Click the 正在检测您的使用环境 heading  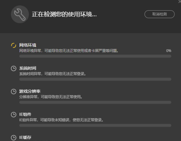64,14
